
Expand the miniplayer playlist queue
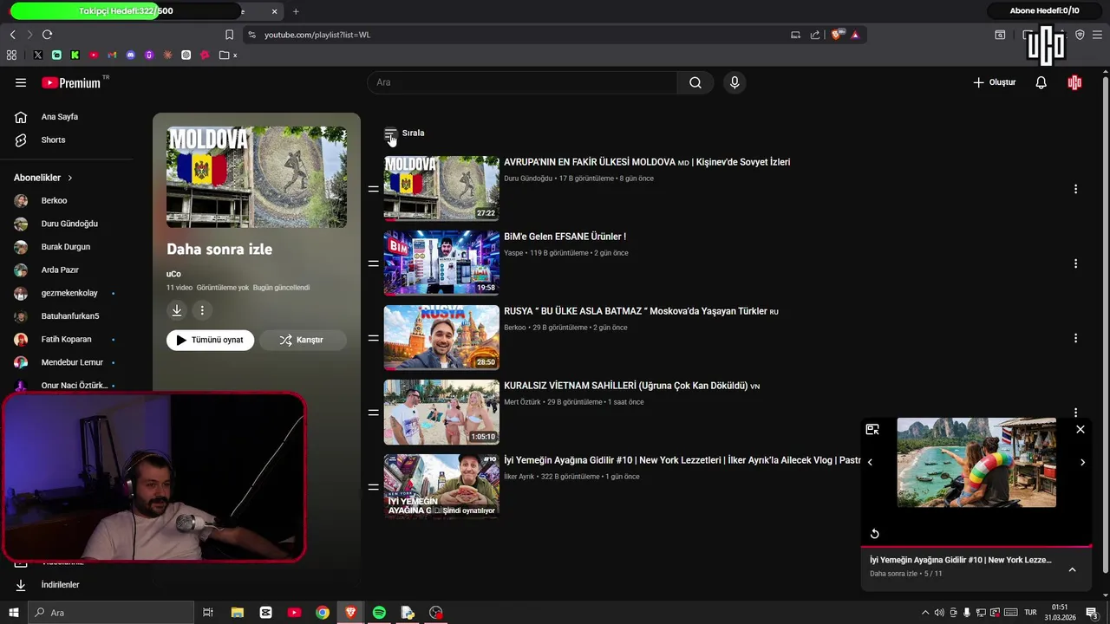(x=1072, y=569)
